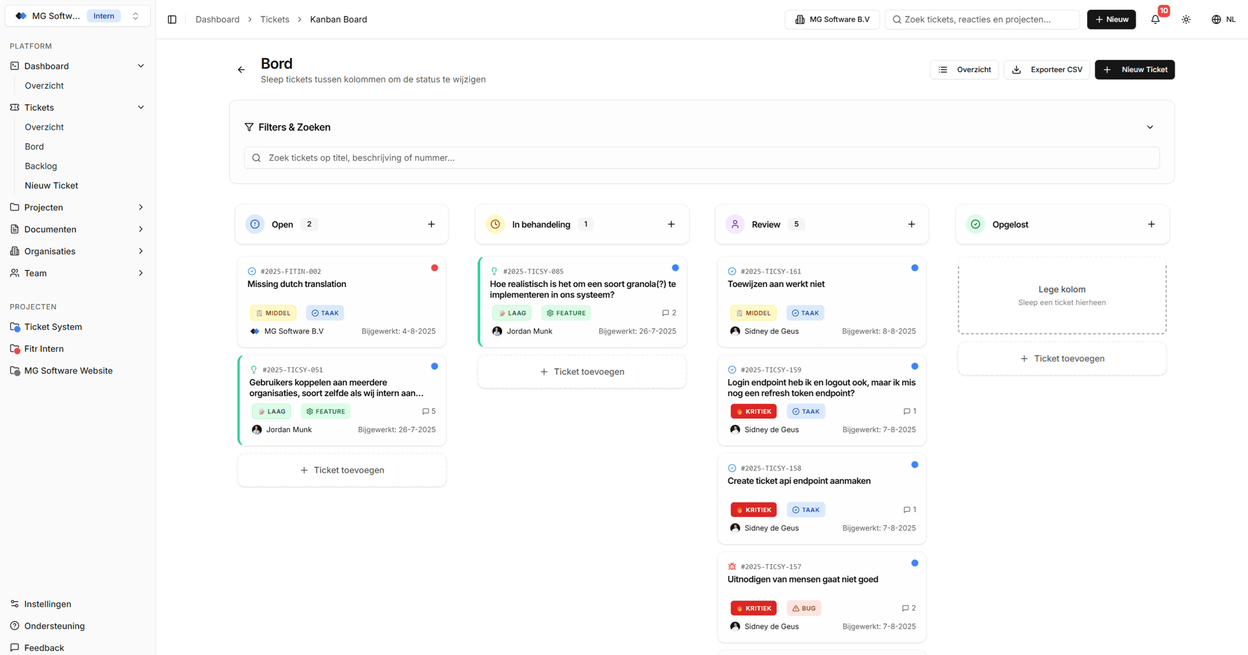Create a ticket with Nieuw Ticket button
Image resolution: width=1248 pixels, height=655 pixels.
1134,69
